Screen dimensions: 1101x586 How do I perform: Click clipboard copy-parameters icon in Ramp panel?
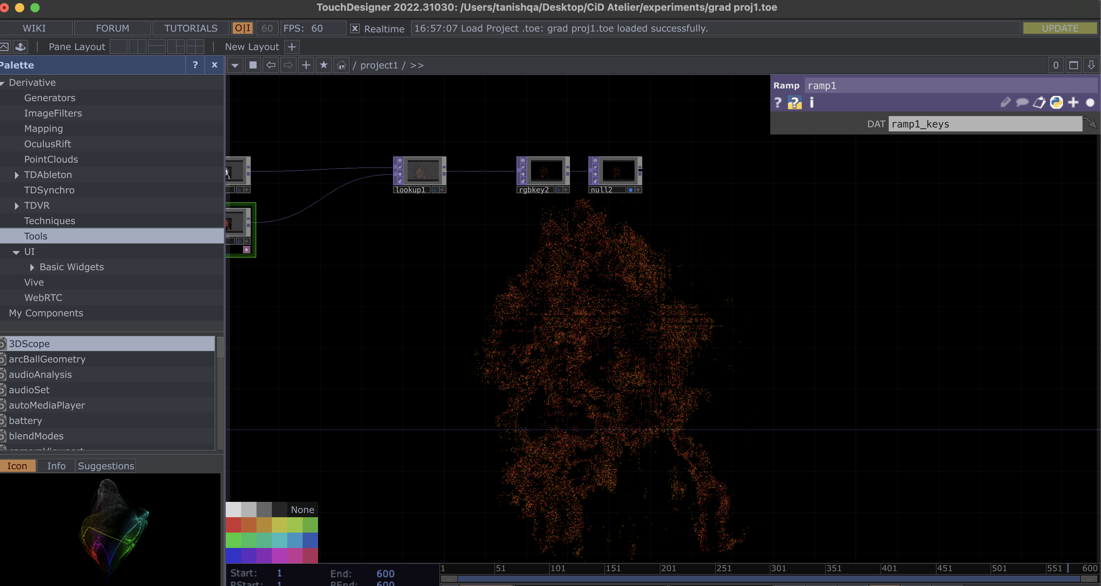1039,102
